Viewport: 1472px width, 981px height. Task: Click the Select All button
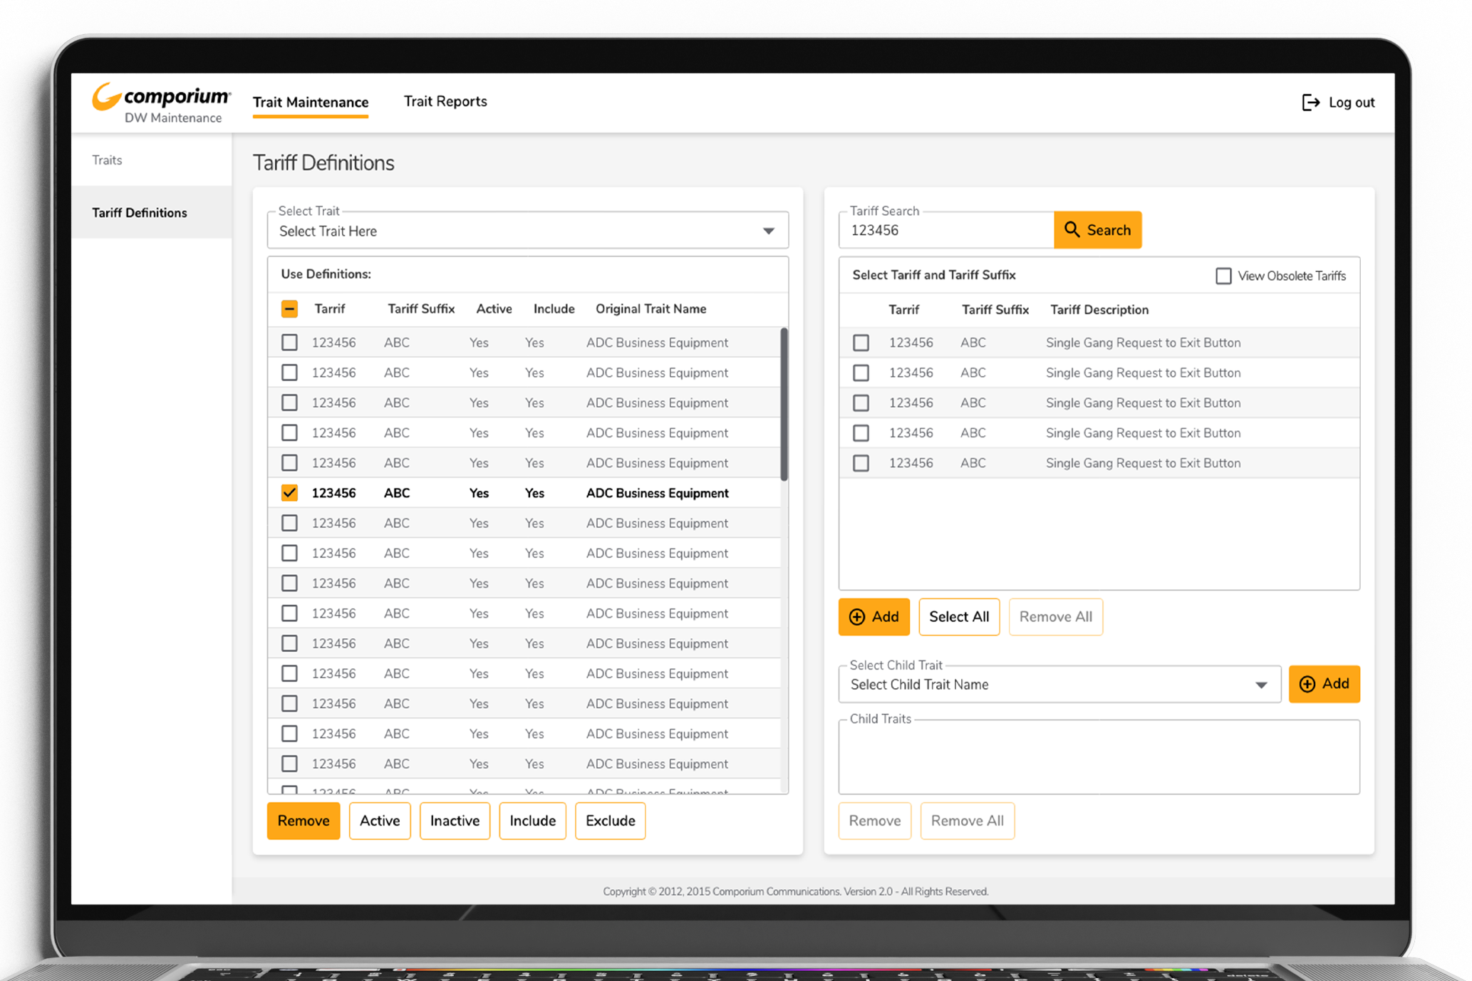958,617
